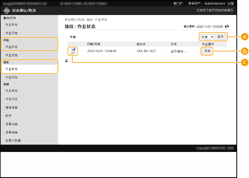Click the status monitor logo icon in header

(7, 10)
